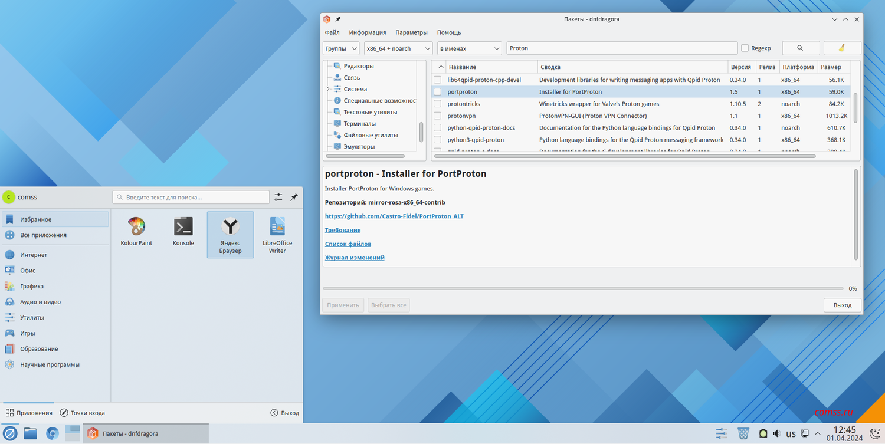Click the virtual desktop pager on taskbar
The height and width of the screenshot is (444, 885).
tap(72, 433)
